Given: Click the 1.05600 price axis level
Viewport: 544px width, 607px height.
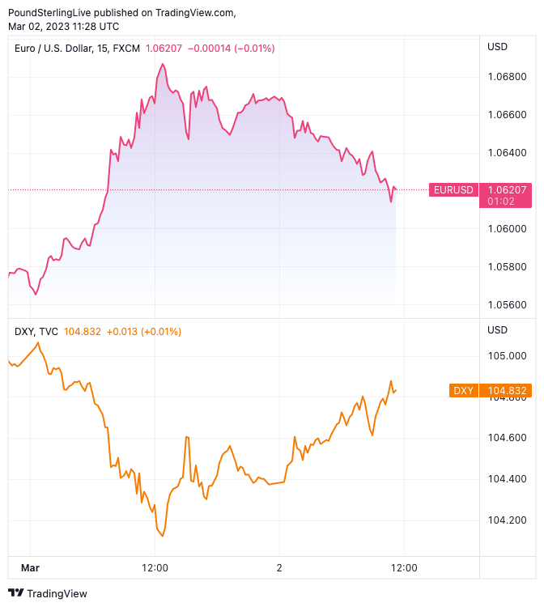Looking at the screenshot, I should [x=506, y=305].
